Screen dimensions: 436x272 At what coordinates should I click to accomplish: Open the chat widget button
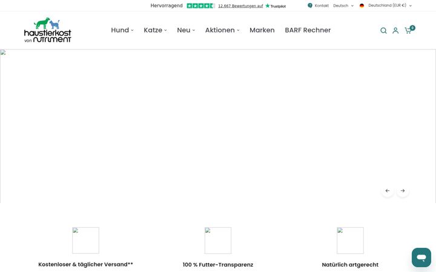[421, 257]
